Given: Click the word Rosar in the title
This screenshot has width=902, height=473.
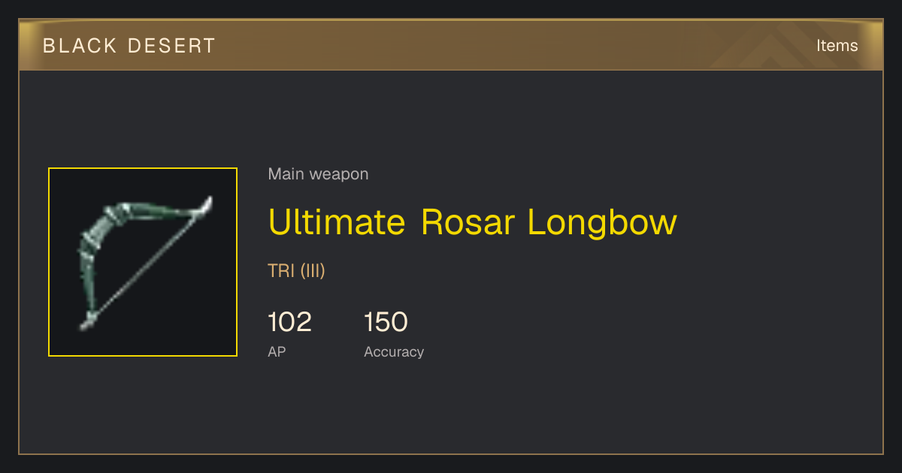Looking at the screenshot, I should (x=468, y=222).
